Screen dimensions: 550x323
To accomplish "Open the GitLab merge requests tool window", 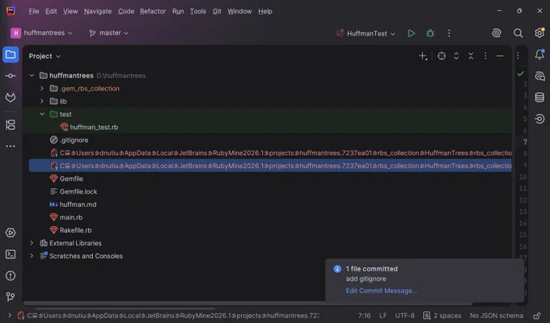I will (x=11, y=98).
